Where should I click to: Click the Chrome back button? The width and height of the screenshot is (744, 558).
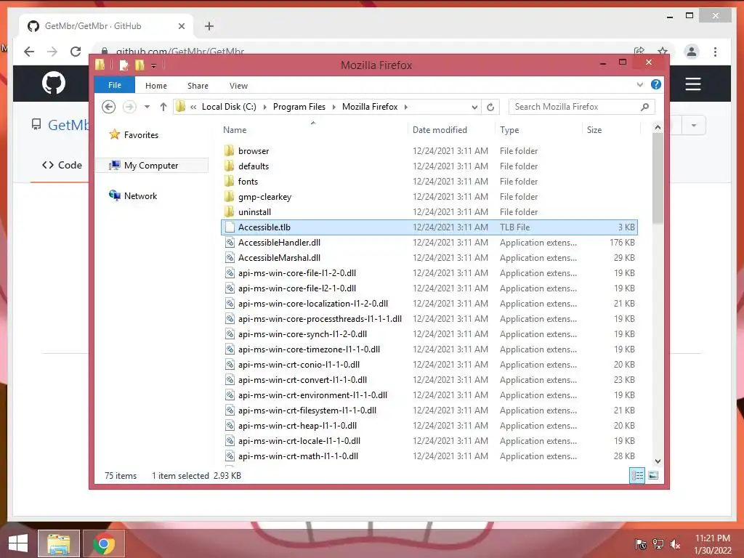point(29,52)
